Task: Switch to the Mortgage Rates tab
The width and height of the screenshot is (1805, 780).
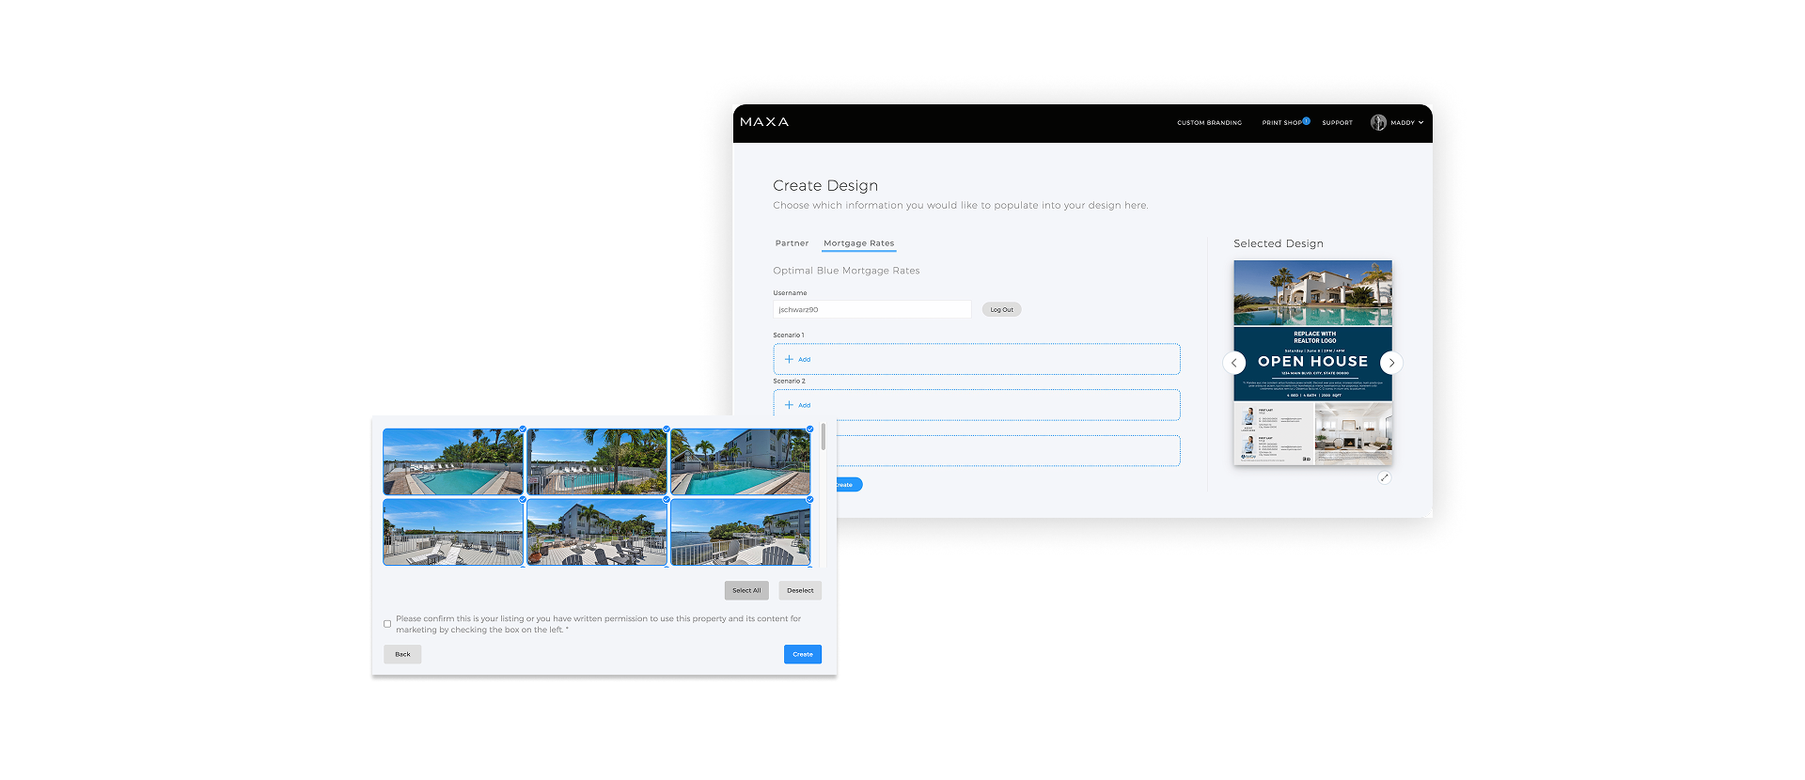Action: coord(859,243)
